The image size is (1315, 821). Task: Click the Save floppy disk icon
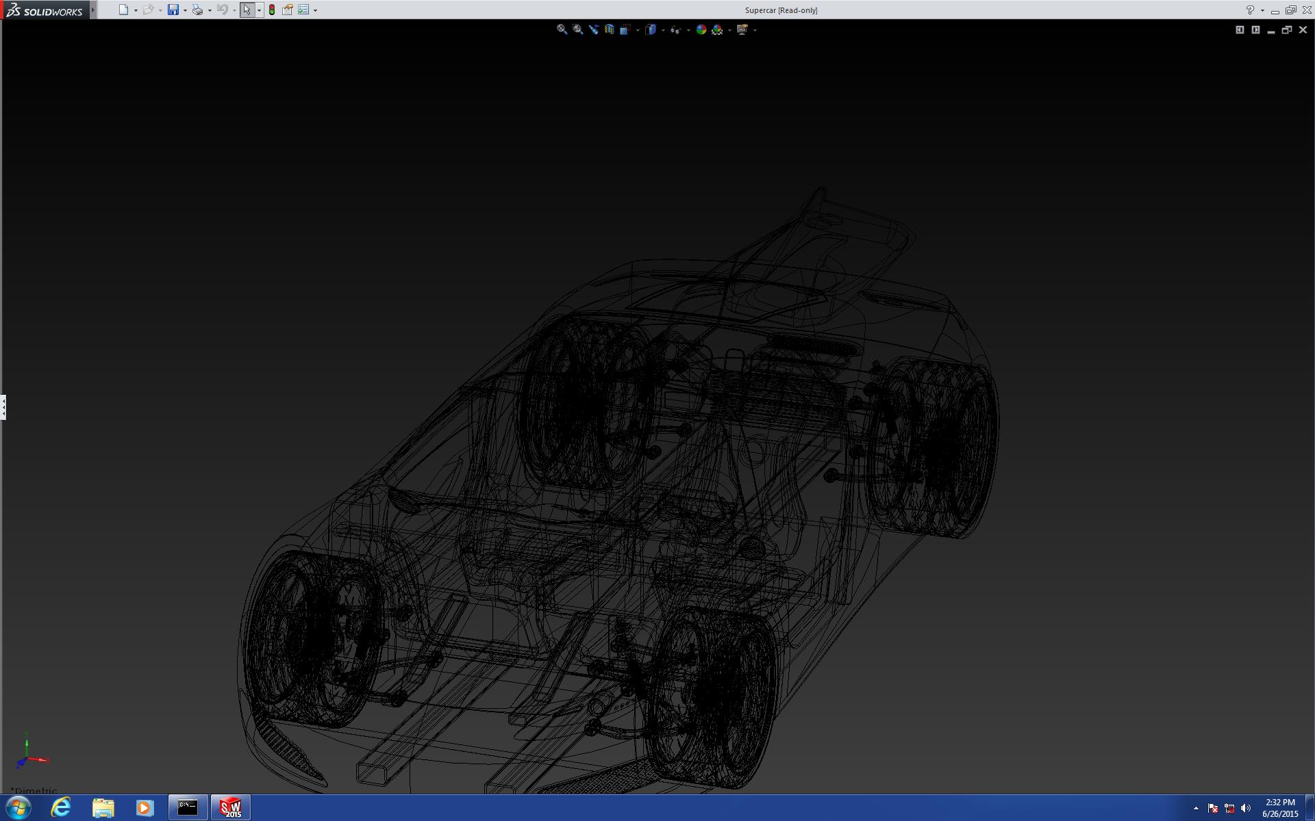173,10
